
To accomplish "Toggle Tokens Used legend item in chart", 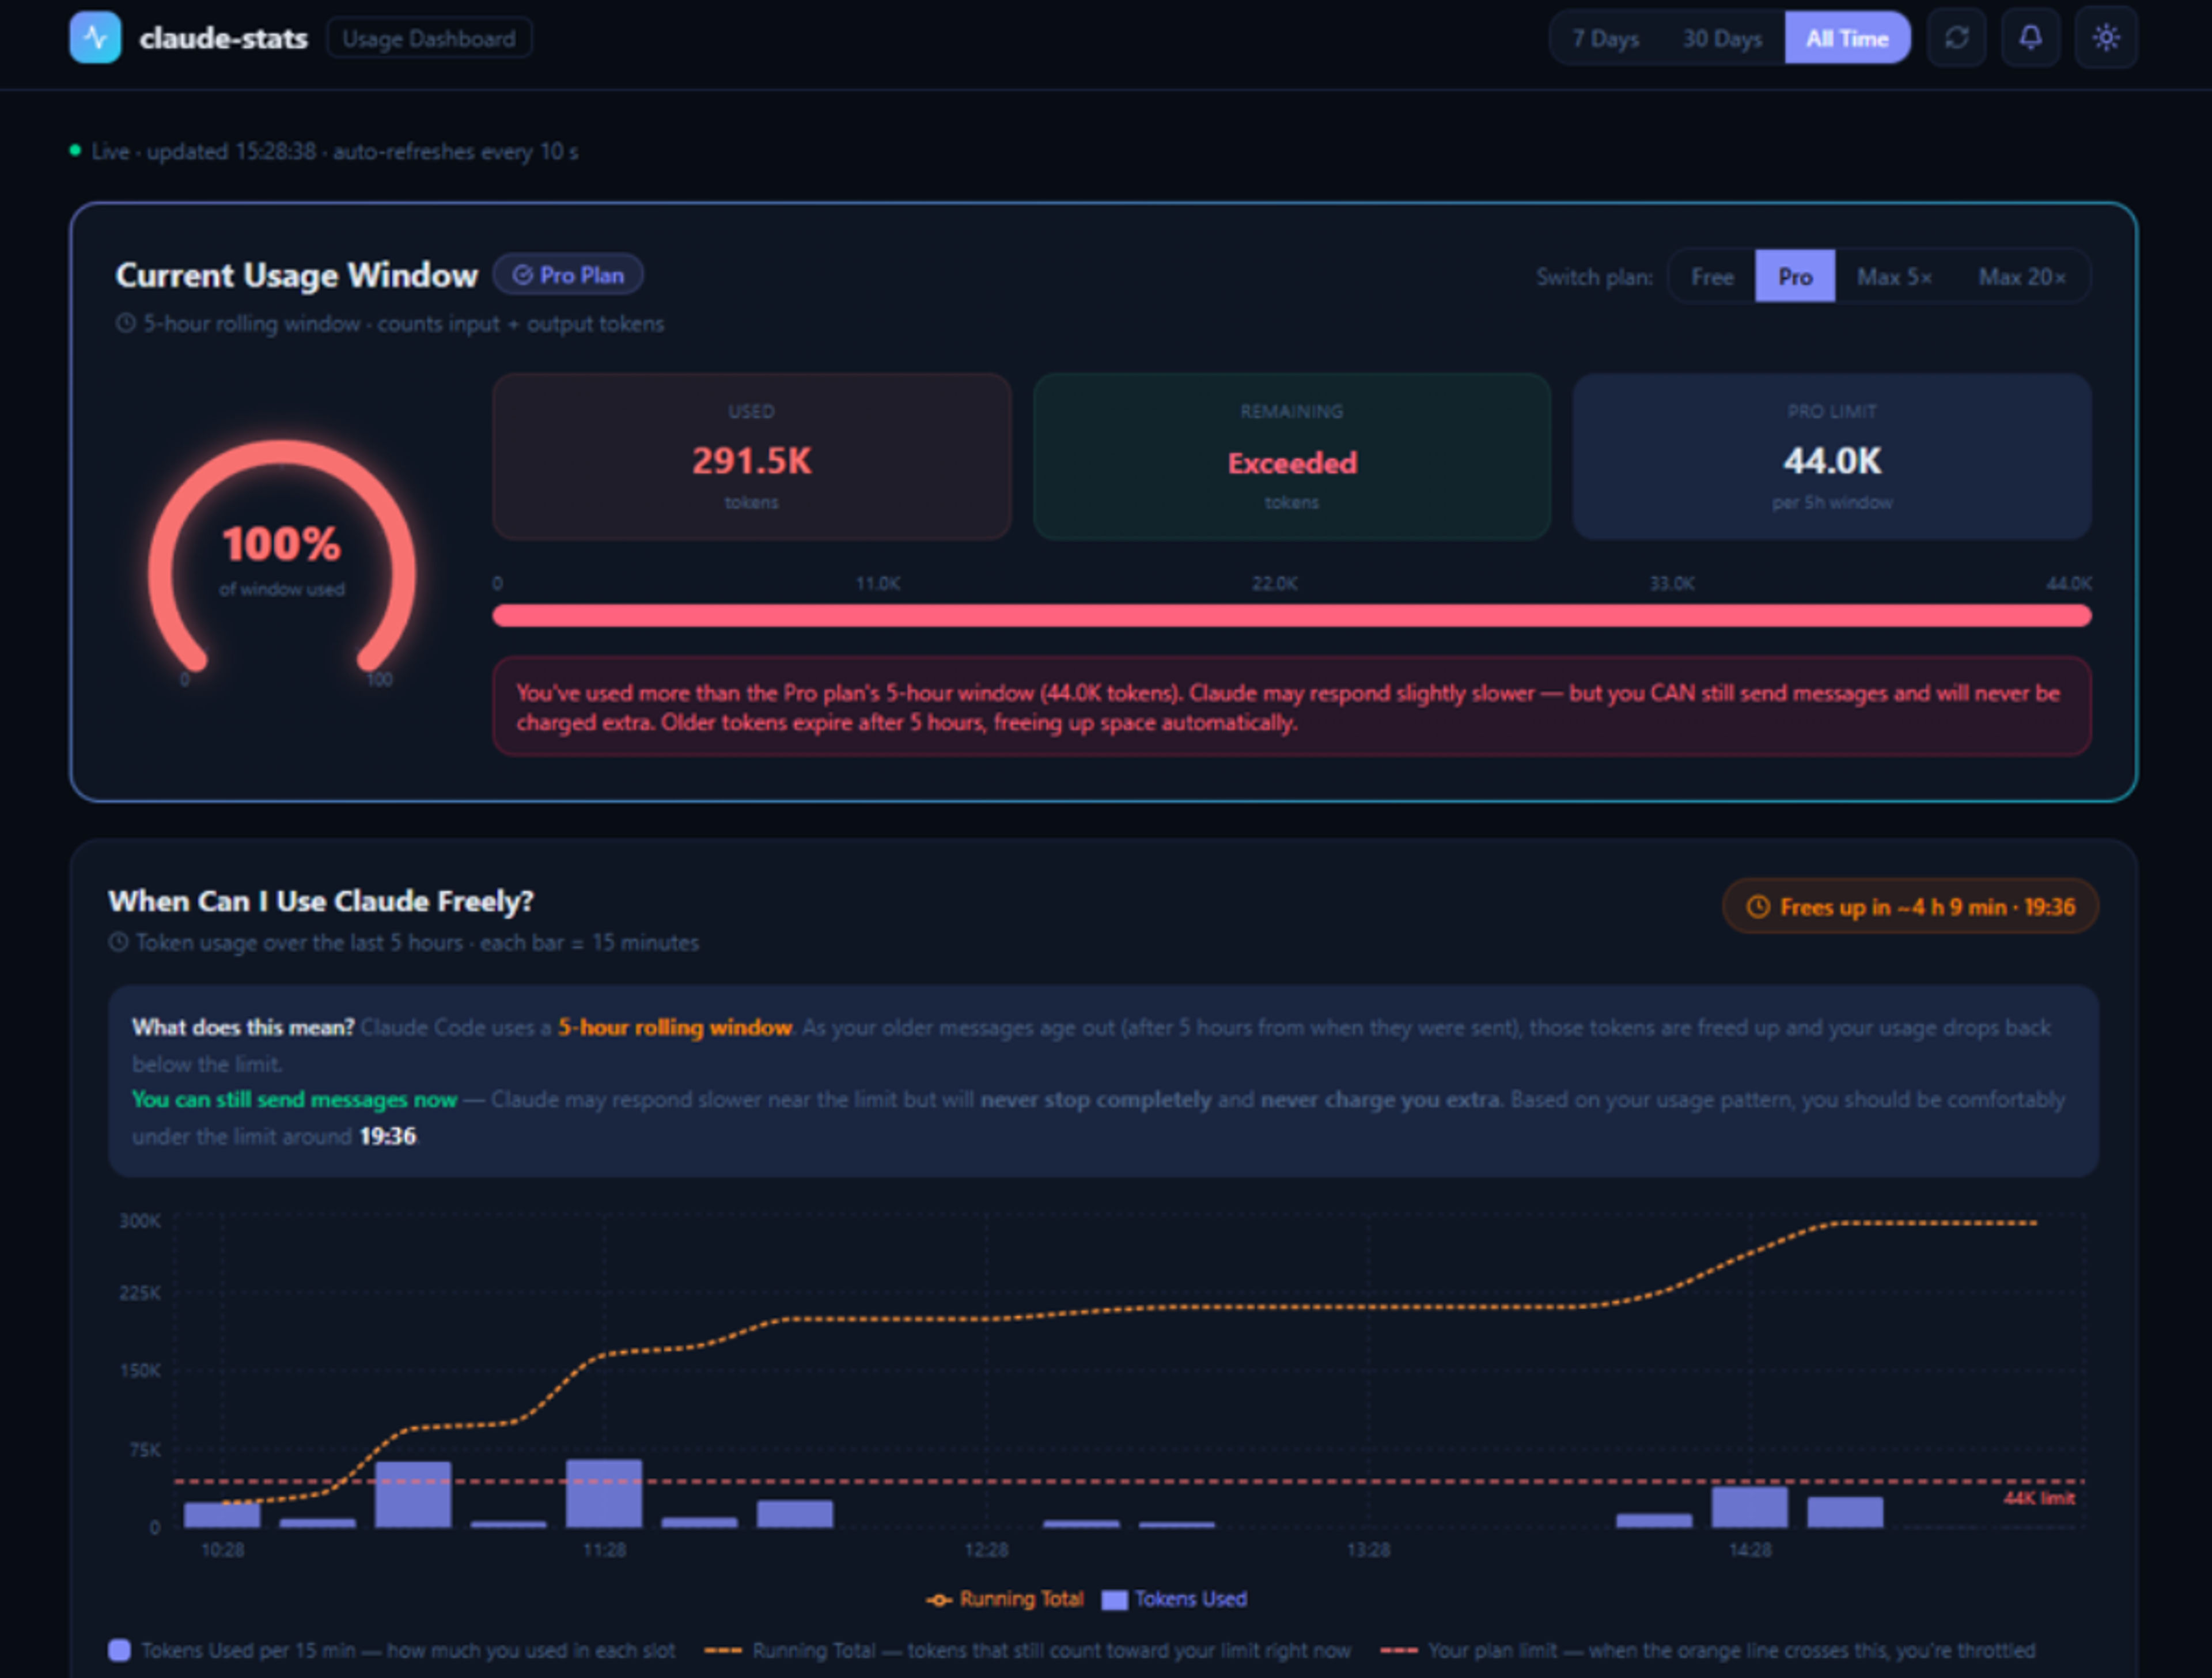I will tap(1175, 1599).
